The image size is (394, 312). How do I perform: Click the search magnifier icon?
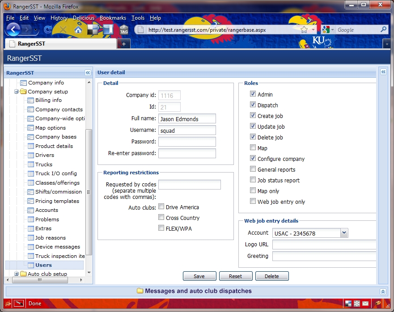click(x=383, y=30)
